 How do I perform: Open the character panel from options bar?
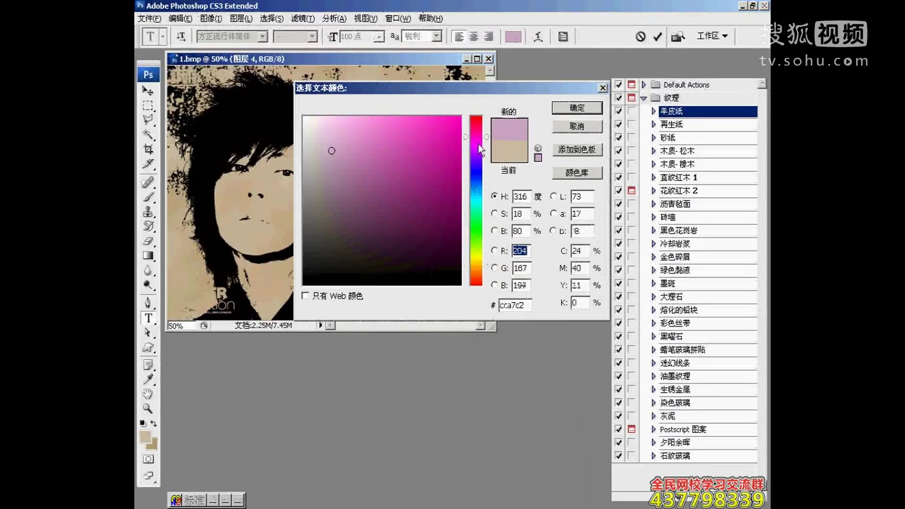563,36
